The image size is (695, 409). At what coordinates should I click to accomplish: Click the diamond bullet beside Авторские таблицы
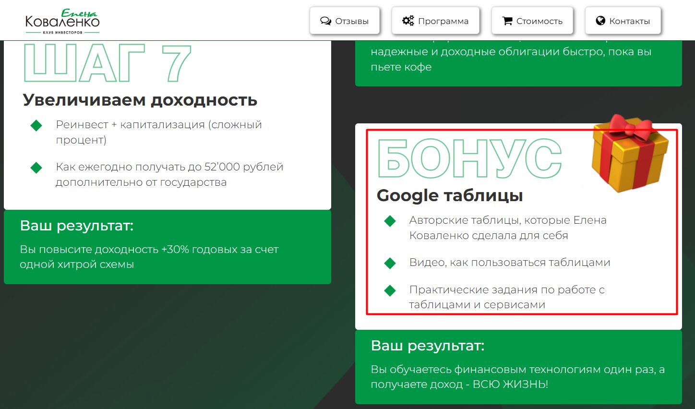coord(390,221)
